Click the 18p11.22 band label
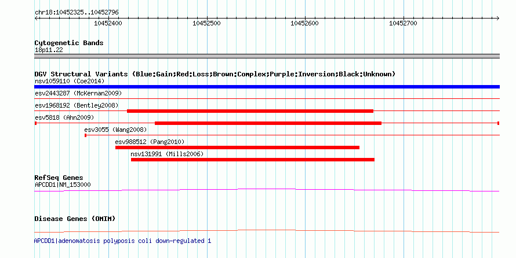 49,50
